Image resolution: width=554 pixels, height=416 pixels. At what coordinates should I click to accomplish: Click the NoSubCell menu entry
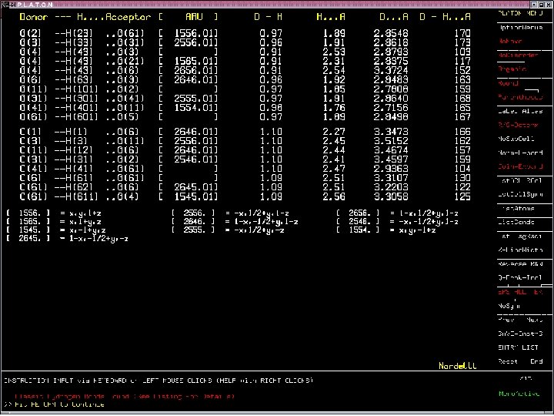coord(516,139)
